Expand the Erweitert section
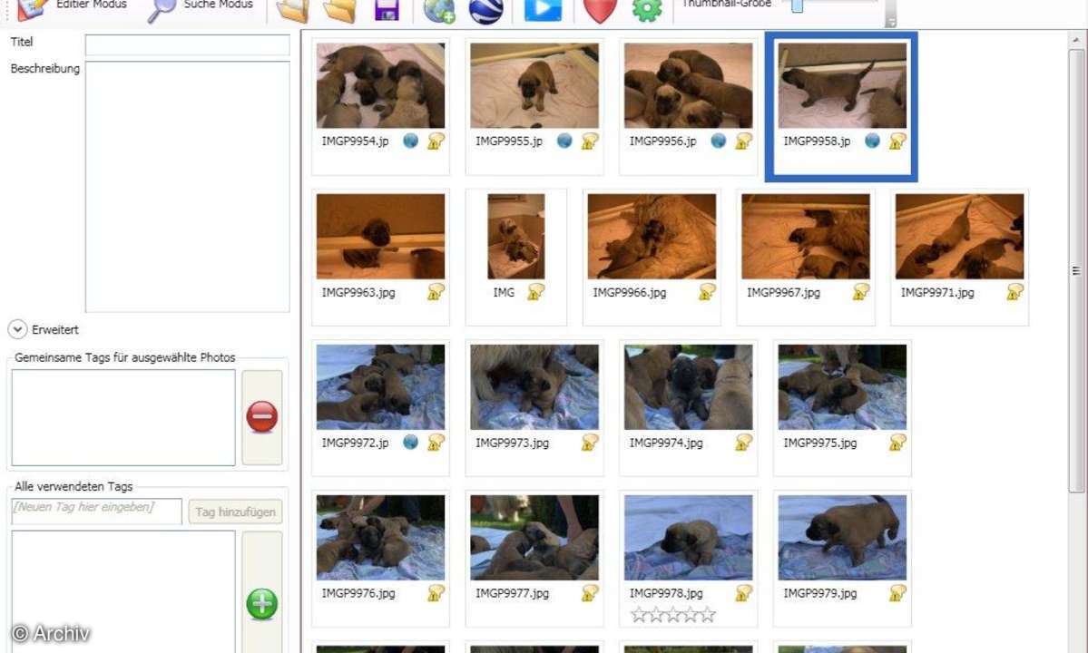This screenshot has height=653, width=1088. 18,329
